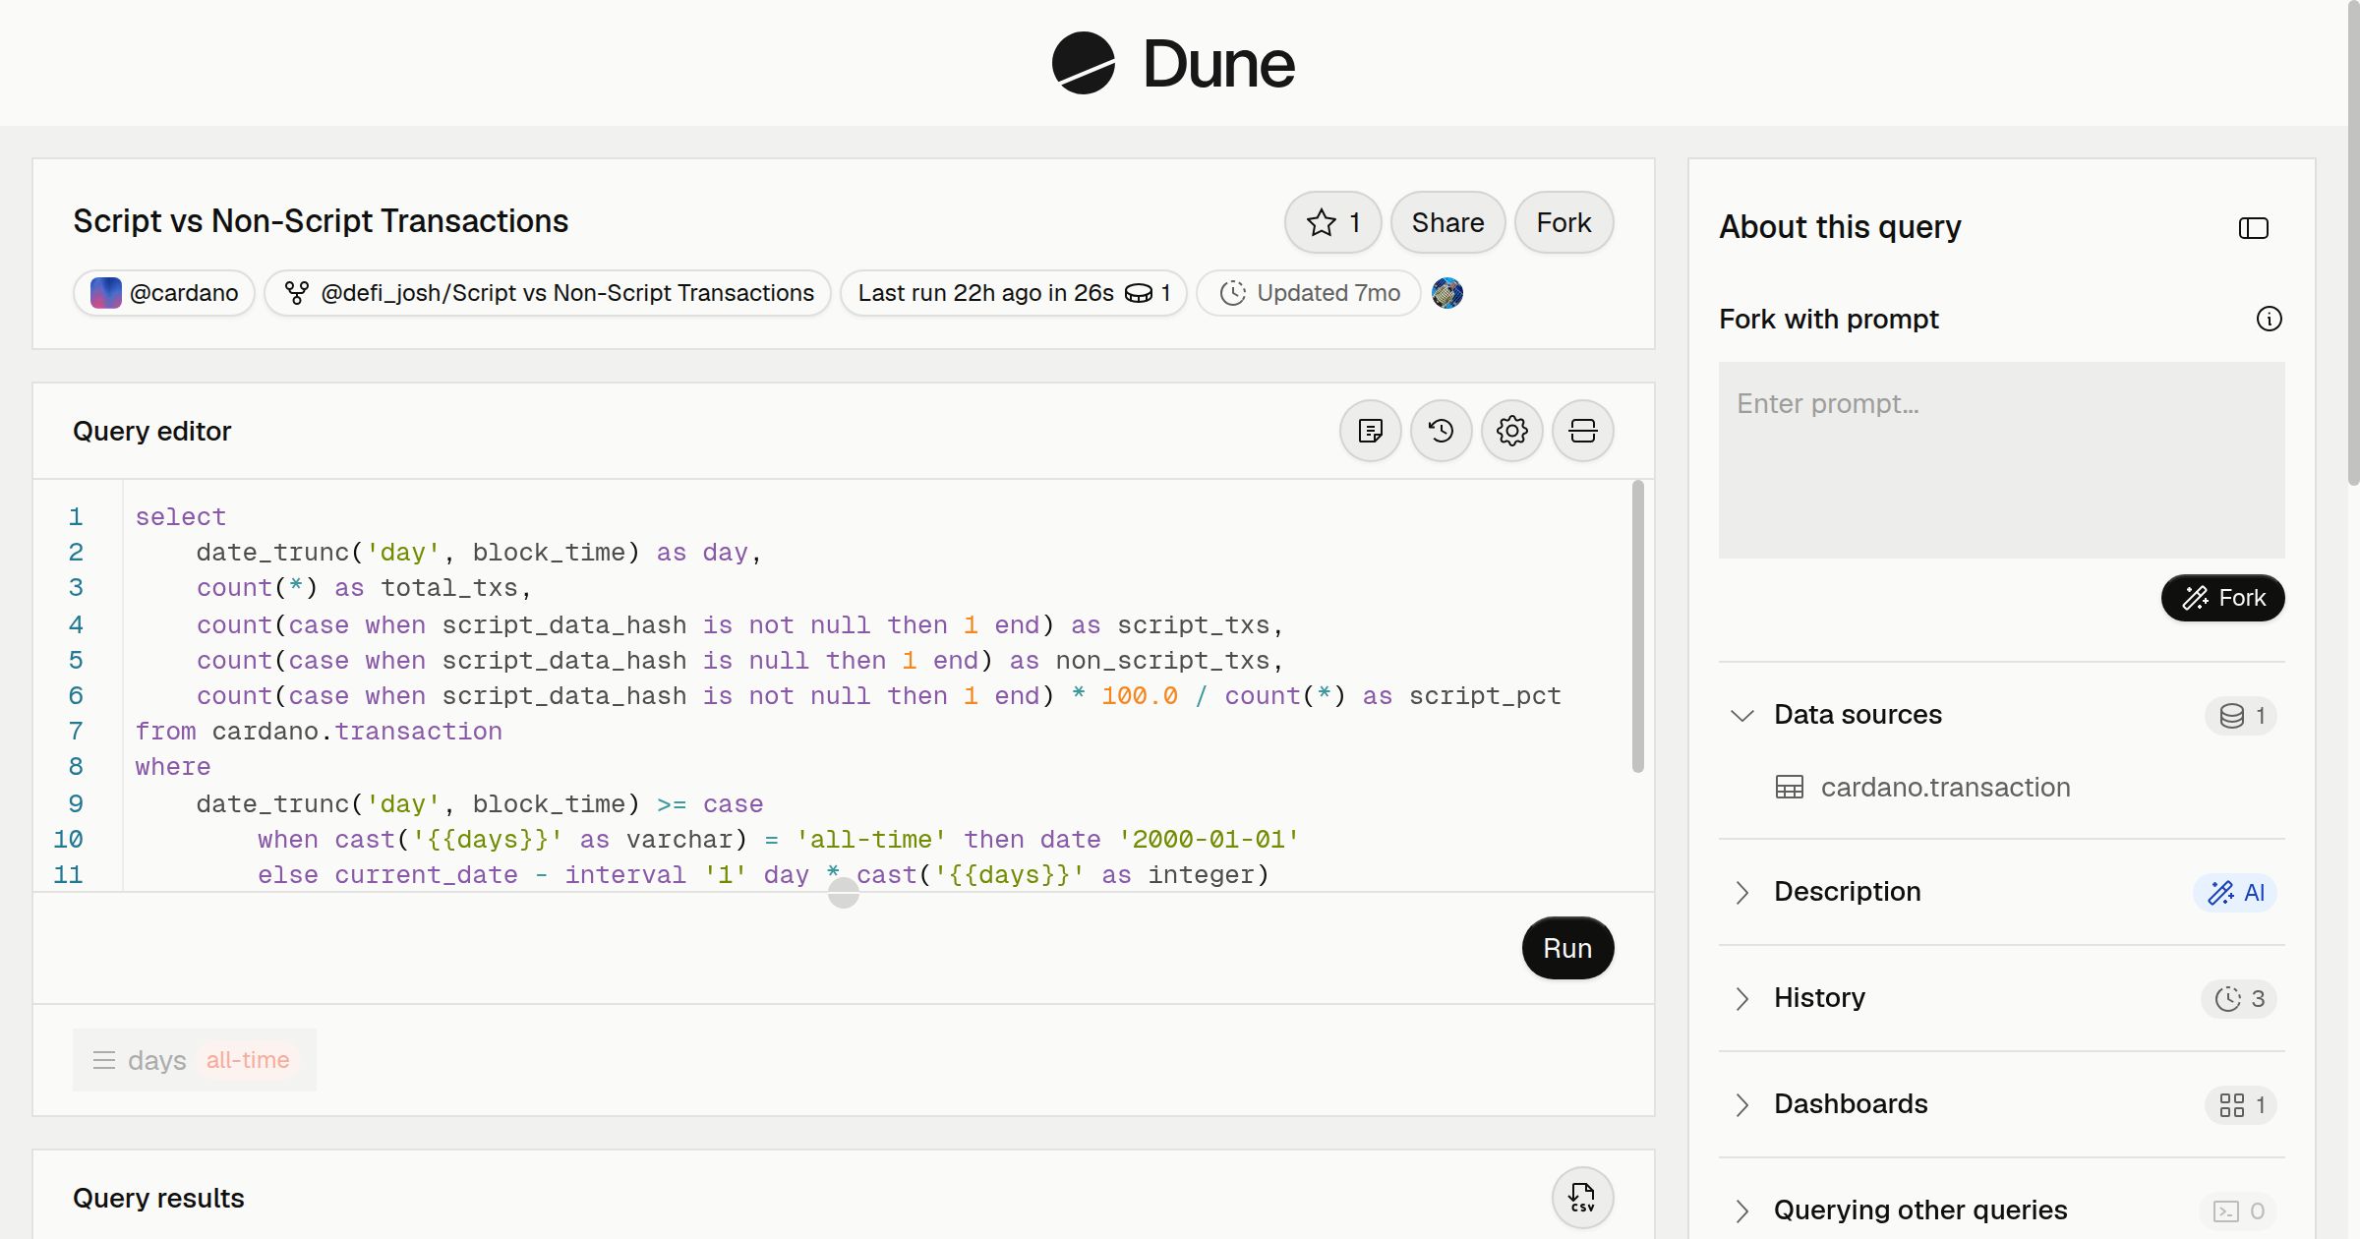
Task: Show info about Fork with prompt
Action: (2269, 319)
